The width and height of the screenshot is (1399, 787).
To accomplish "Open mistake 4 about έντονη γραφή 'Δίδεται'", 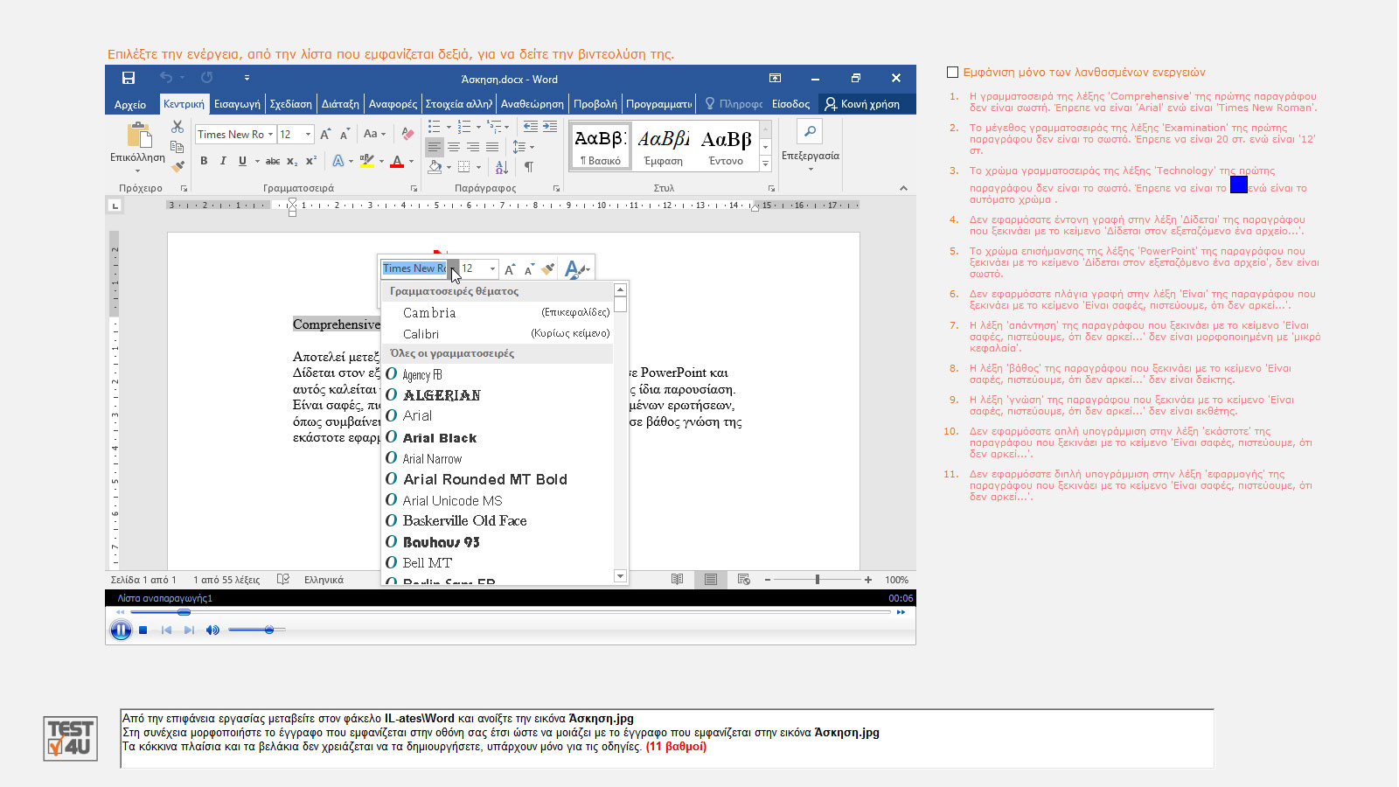I will pyautogui.click(x=1137, y=226).
